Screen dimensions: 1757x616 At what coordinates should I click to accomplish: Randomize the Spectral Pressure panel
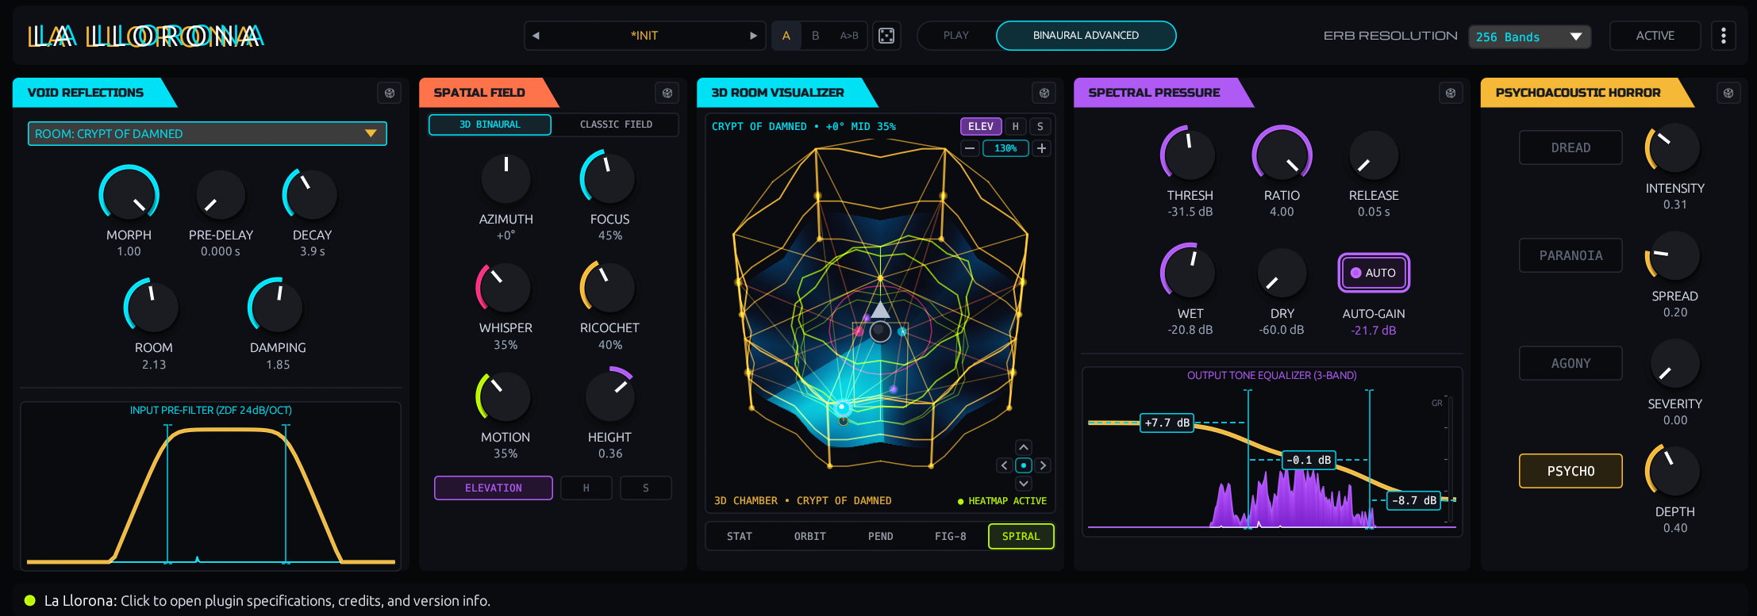tap(1451, 93)
